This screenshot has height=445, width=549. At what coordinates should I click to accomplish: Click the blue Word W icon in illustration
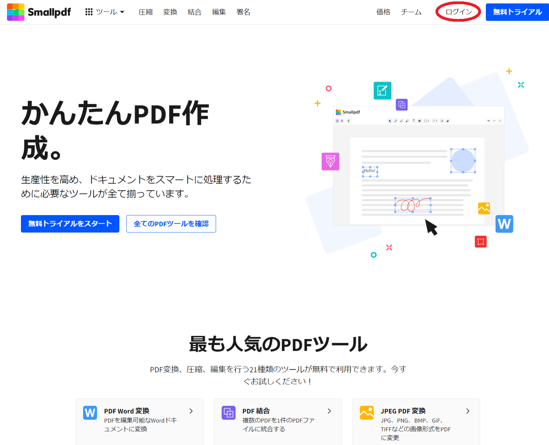(x=504, y=224)
